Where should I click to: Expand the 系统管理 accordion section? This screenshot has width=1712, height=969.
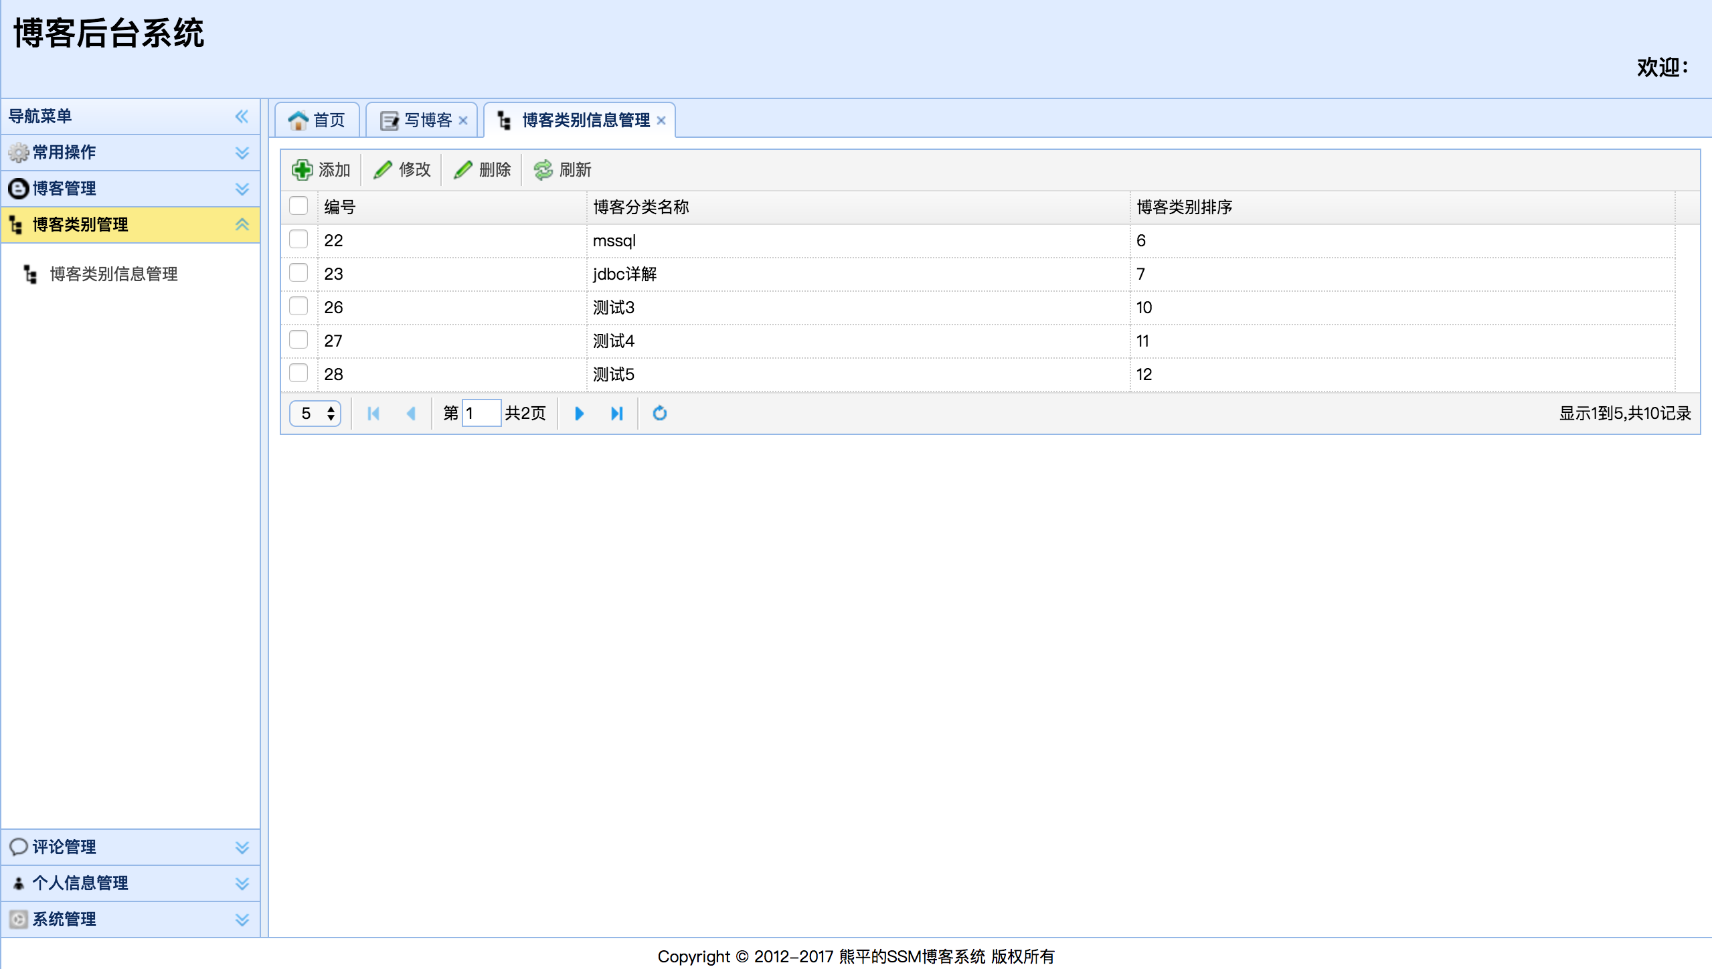click(x=242, y=919)
